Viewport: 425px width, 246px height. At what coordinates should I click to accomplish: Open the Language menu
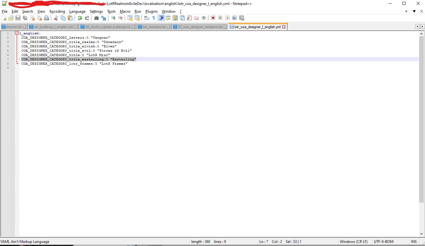point(77,11)
